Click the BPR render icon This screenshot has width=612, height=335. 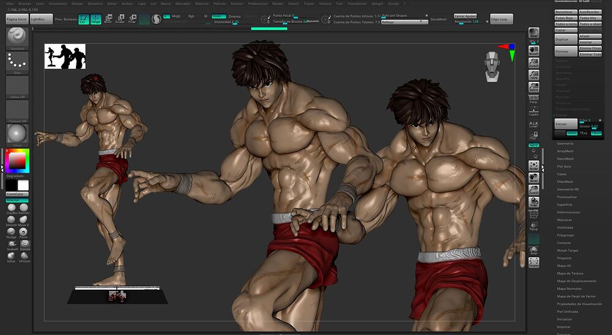pos(534,33)
